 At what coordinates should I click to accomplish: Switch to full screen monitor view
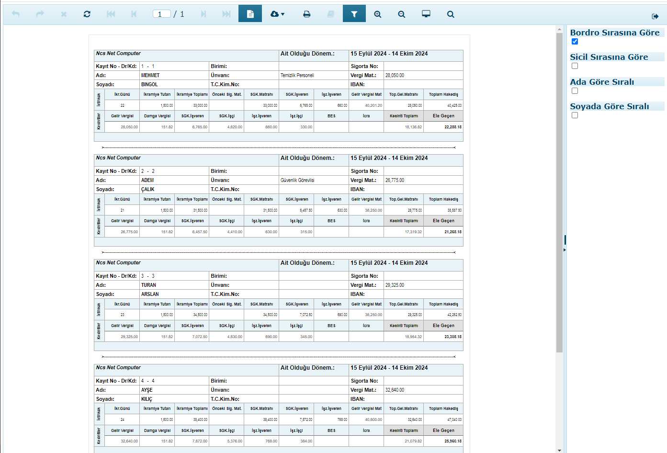pos(426,14)
